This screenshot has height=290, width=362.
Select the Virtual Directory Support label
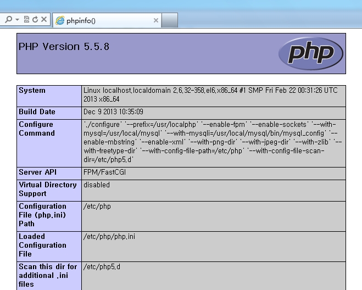48,189
